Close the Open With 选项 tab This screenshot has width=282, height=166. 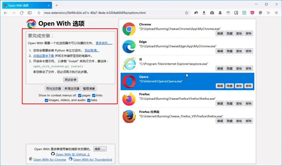coord(49,5)
